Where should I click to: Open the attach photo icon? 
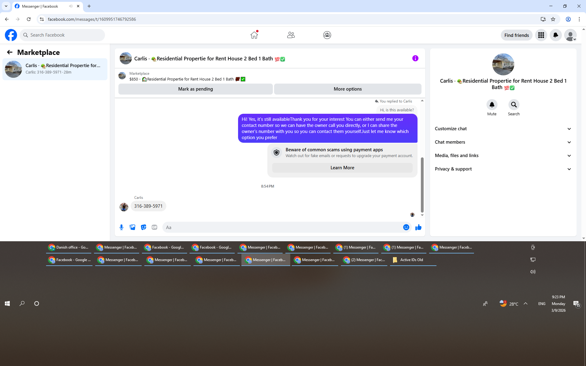point(132,227)
